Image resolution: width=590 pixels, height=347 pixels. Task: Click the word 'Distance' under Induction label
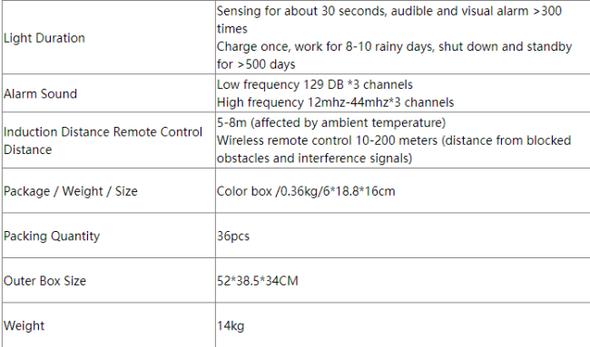(27, 149)
